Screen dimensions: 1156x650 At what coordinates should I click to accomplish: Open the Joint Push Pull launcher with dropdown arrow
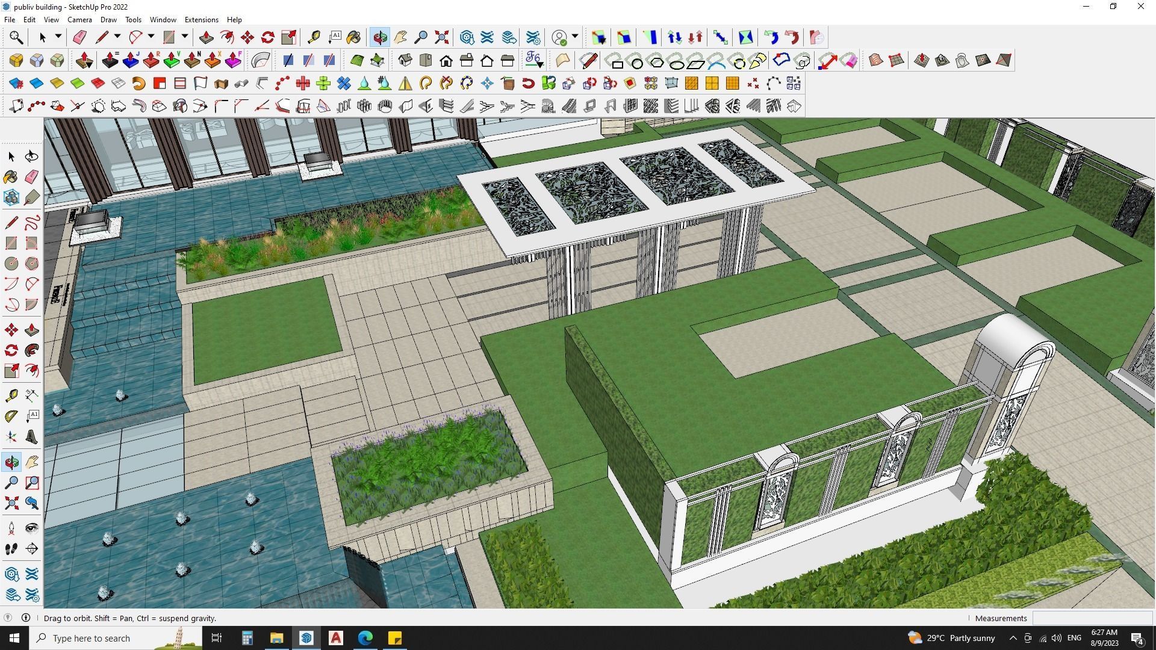point(84,60)
